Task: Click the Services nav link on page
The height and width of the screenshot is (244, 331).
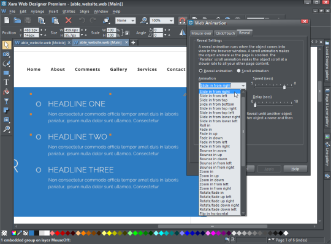Action: click(147, 69)
